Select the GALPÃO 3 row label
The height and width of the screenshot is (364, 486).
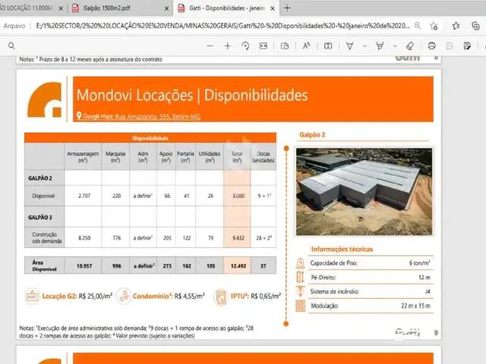tap(40, 218)
